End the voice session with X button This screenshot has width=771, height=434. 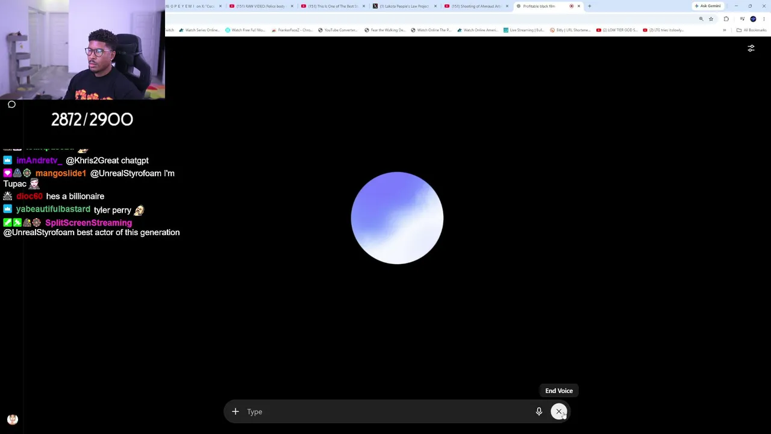coord(559,412)
